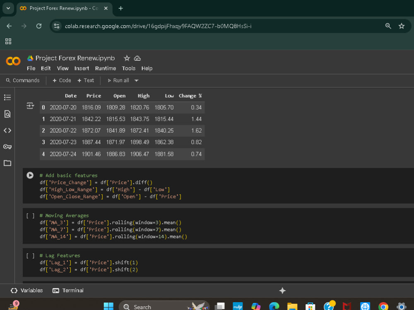Open the apps grid shortcut
The height and width of the screenshot is (310, 414).
(8, 41)
